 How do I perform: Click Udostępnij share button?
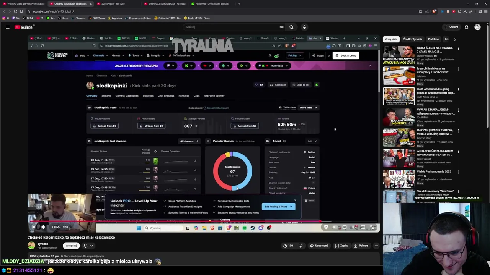click(319, 246)
